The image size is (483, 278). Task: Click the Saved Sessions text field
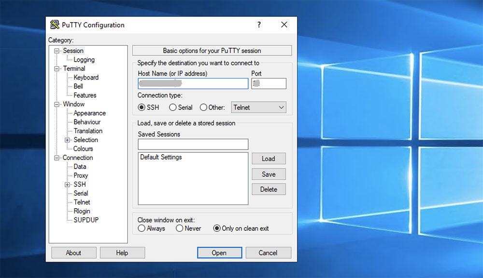click(x=193, y=144)
